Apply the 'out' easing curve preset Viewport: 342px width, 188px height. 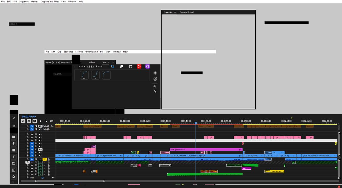[x=84, y=75]
